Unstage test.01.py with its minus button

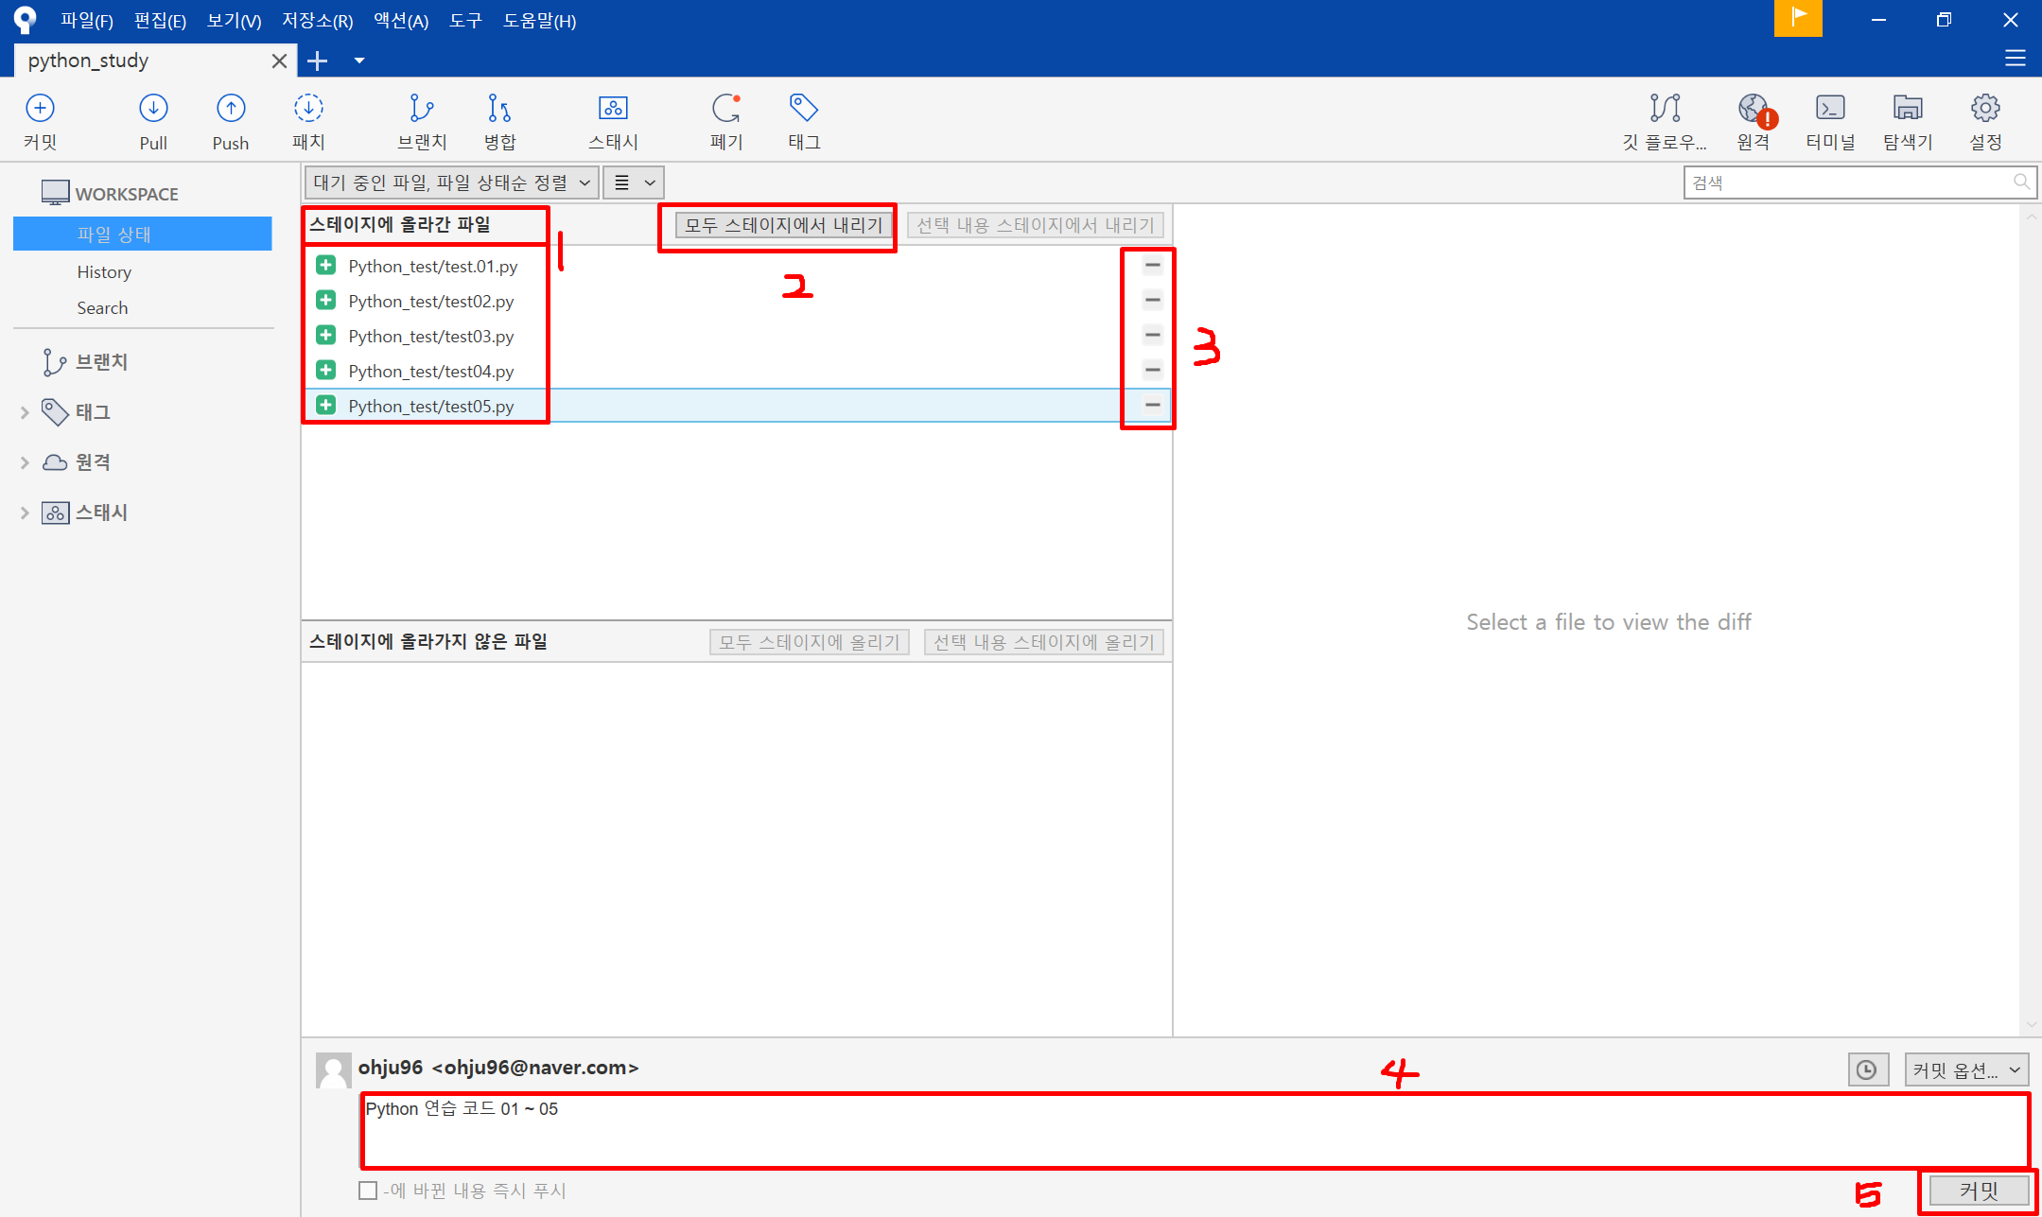(x=1152, y=266)
